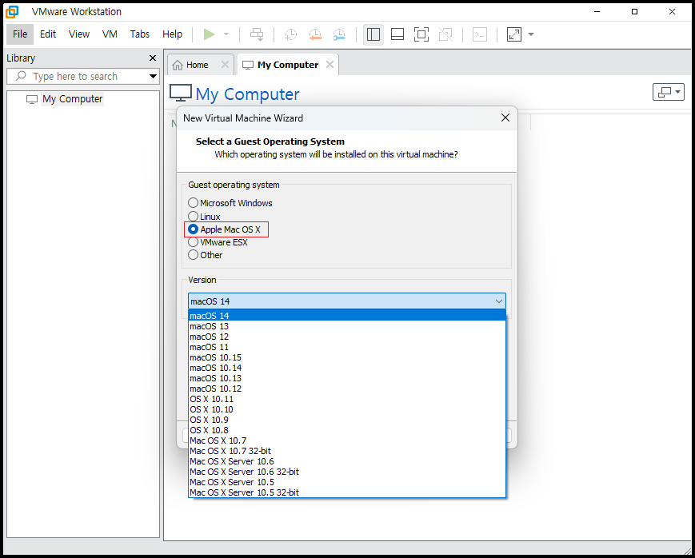
Task: Select the Linux radio button
Action: coord(193,217)
